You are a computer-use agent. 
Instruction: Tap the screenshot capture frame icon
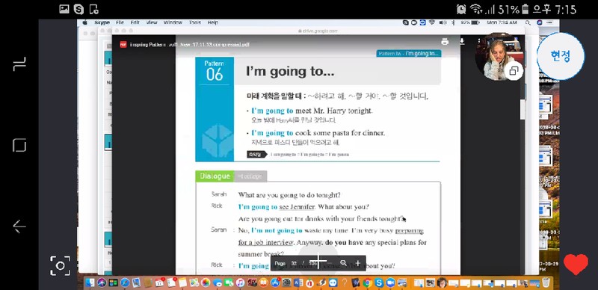pyautogui.click(x=61, y=265)
